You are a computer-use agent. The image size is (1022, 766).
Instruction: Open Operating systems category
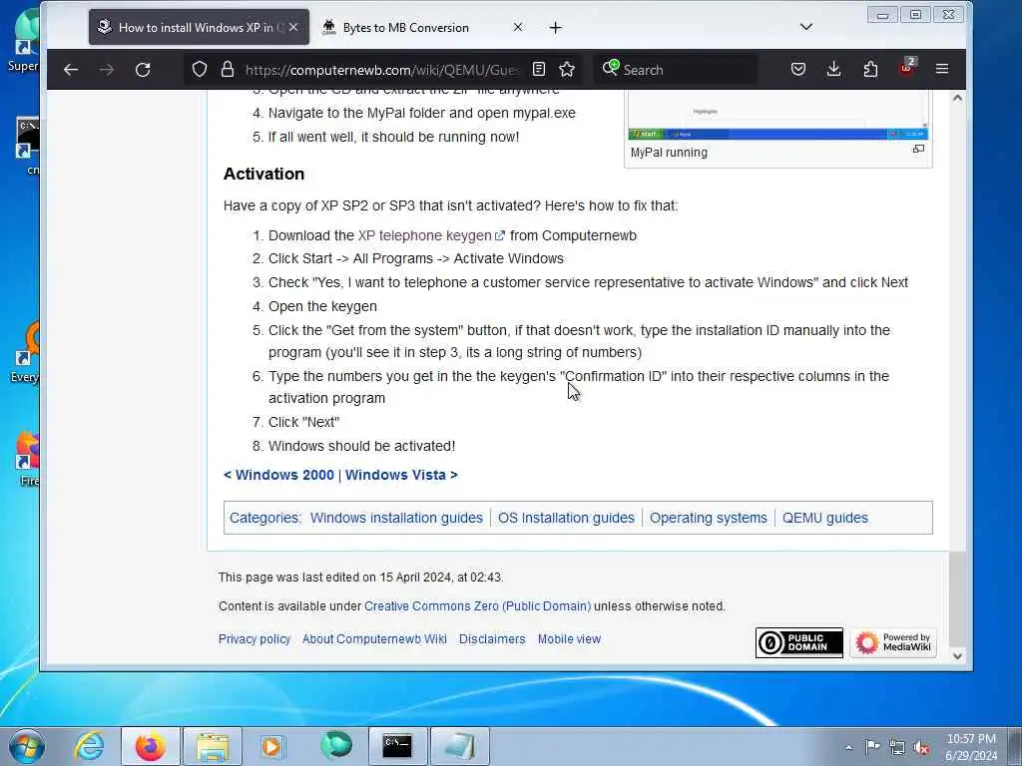[708, 518]
